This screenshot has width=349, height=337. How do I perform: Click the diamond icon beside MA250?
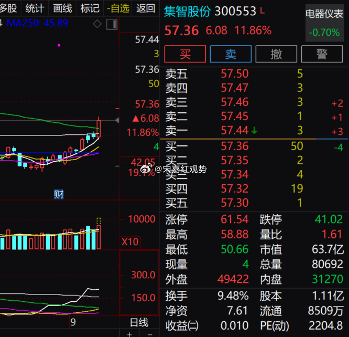97,24
